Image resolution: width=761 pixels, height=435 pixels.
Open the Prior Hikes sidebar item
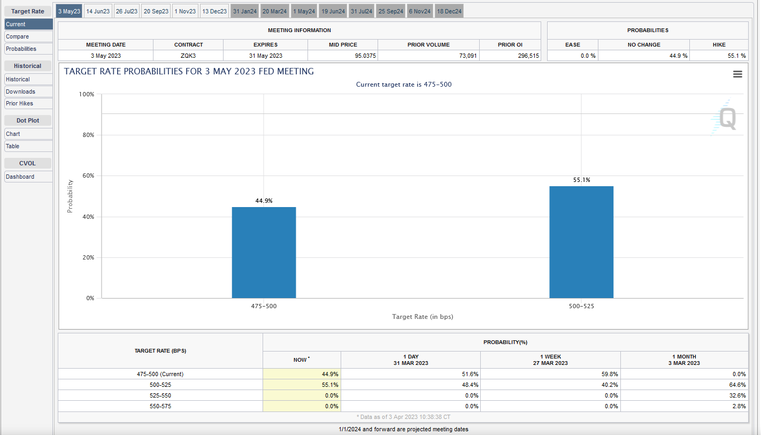tap(28, 103)
